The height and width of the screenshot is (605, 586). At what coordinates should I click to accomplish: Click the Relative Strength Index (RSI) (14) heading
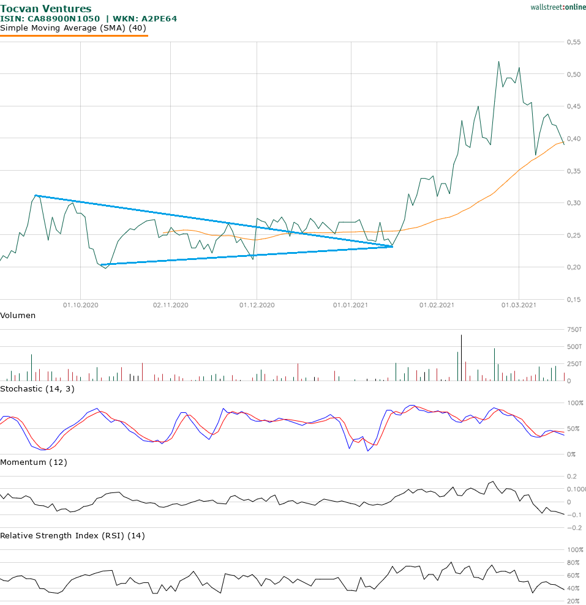73,535
